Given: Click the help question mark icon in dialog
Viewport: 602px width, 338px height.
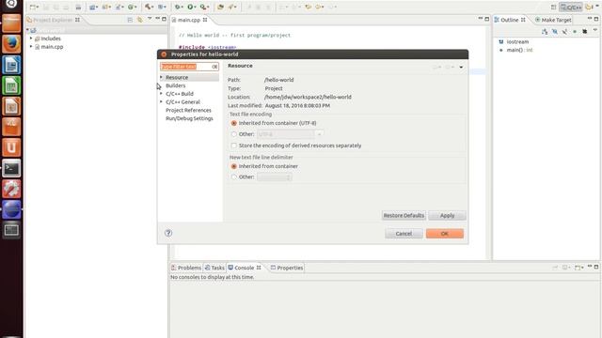Looking at the screenshot, I should [x=168, y=233].
